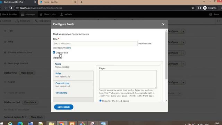
Task: Open the Structure admin menu
Action: pos(23,21)
